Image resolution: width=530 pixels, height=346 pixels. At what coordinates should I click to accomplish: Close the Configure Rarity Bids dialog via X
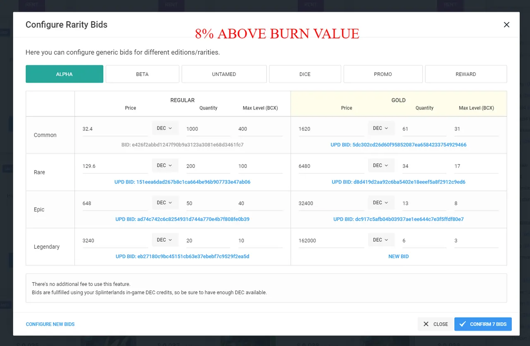[506, 24]
